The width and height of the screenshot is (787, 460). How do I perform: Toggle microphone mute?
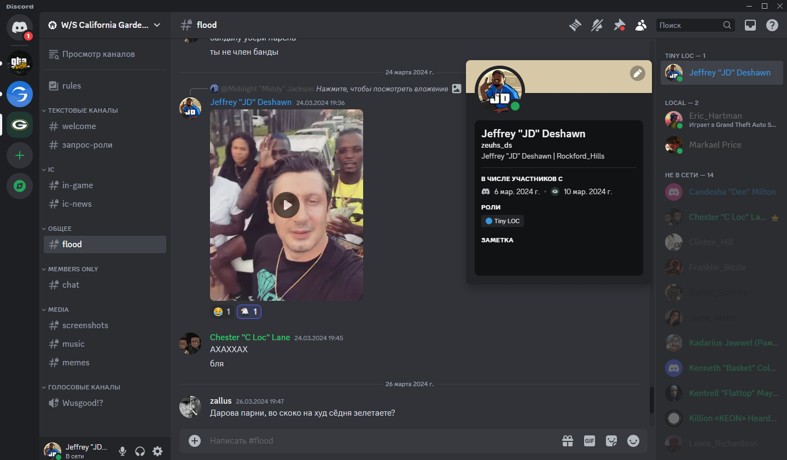[x=123, y=451]
